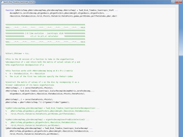Click the file icon in the title bar
The height and width of the screenshot is (137, 183).
pos(2,2)
